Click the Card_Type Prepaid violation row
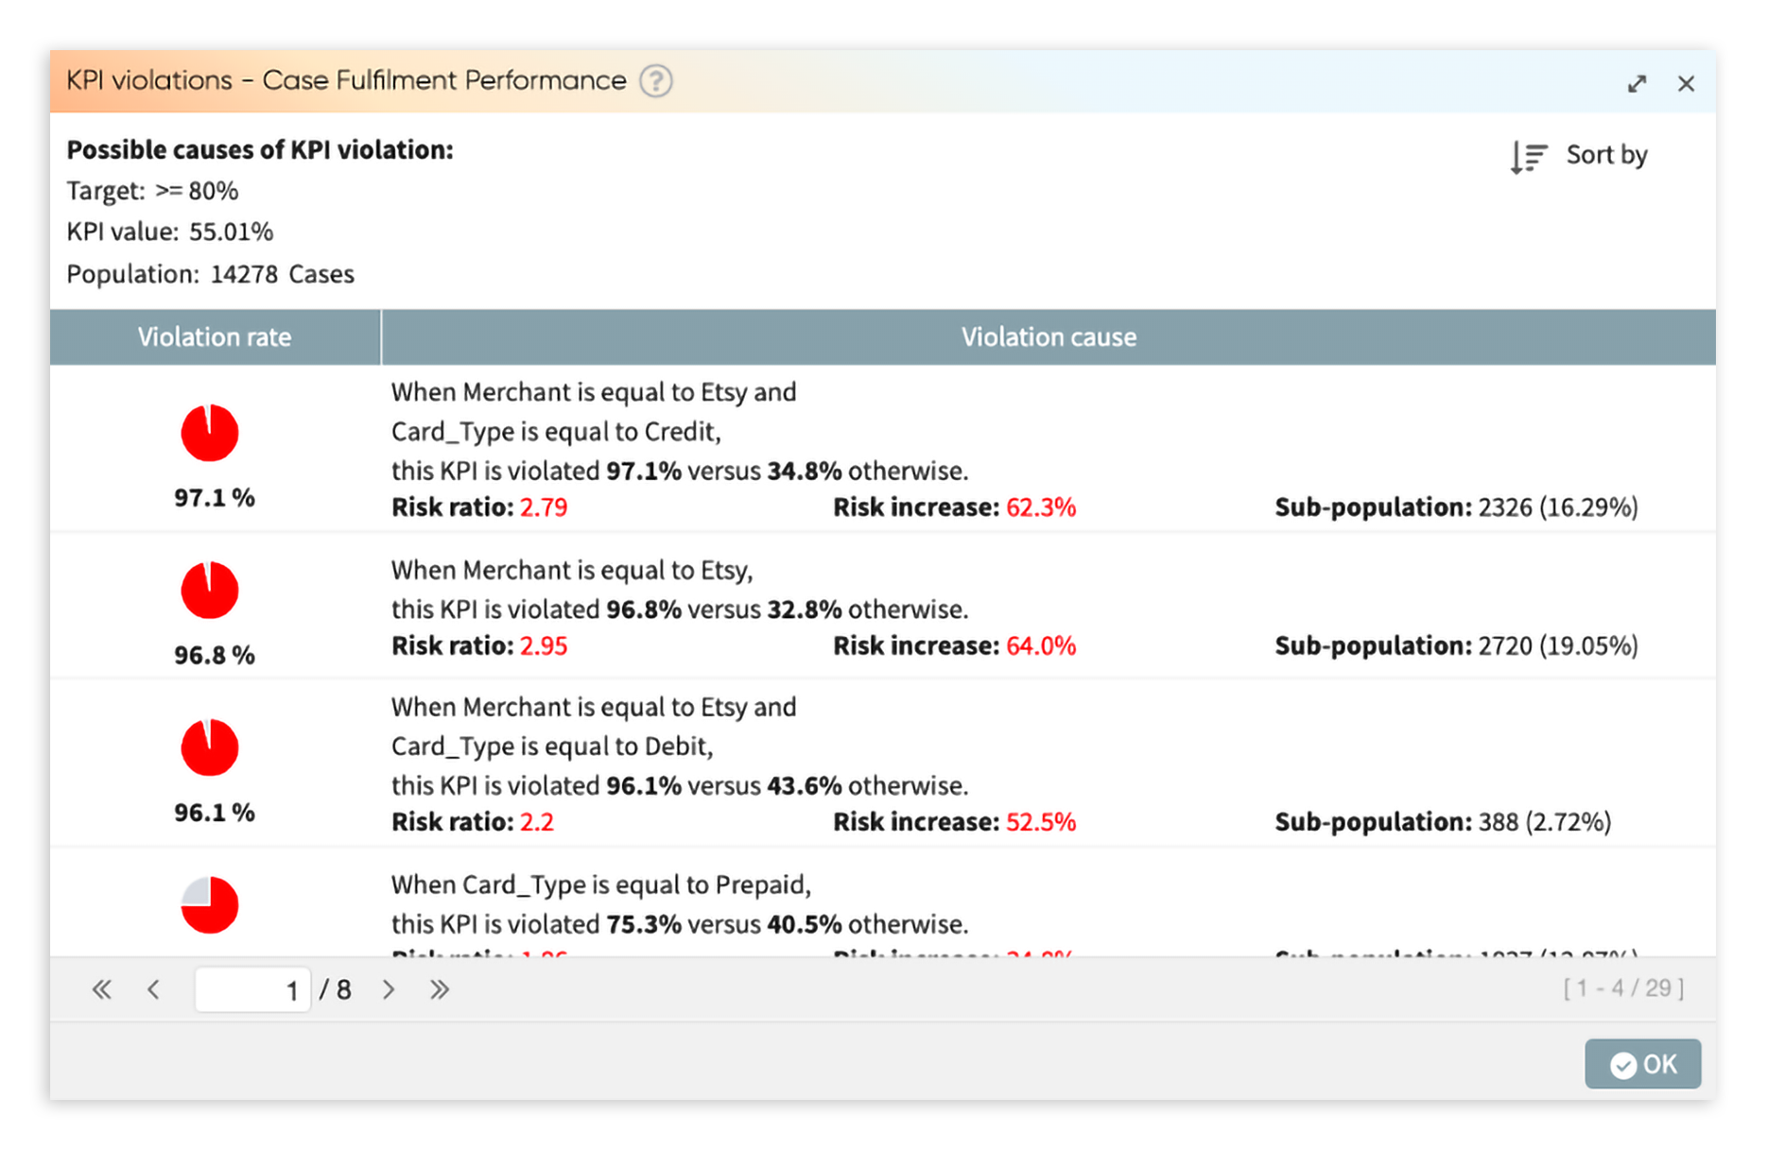The width and height of the screenshot is (1768, 1151). pyautogui.click(x=851, y=904)
